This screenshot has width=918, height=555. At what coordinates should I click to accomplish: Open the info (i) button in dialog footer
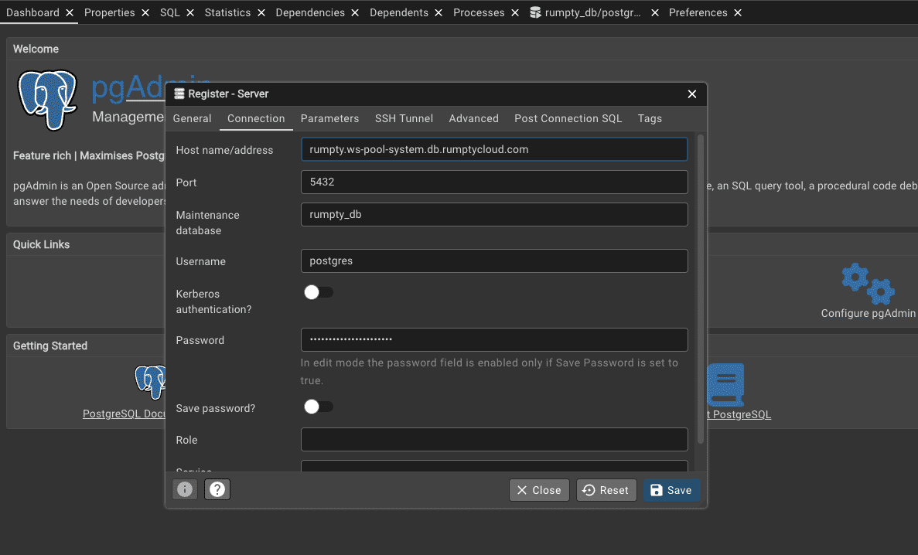[x=185, y=489]
